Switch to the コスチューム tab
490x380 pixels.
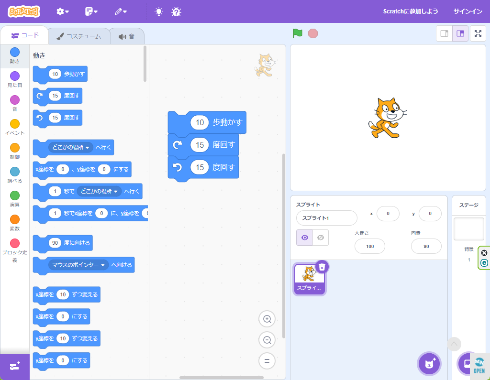pos(79,36)
